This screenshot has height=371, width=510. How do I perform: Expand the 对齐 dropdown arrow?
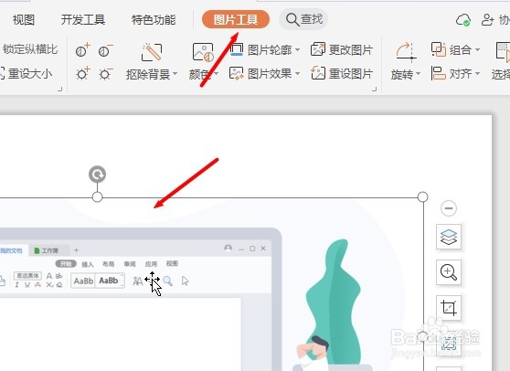click(x=477, y=73)
